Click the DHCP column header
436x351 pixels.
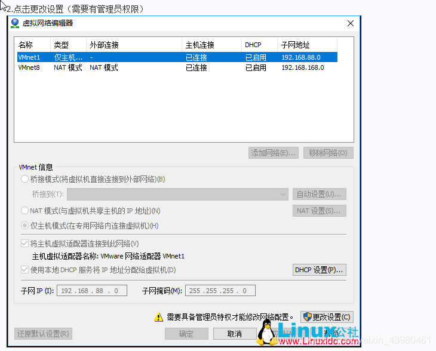[x=259, y=45]
